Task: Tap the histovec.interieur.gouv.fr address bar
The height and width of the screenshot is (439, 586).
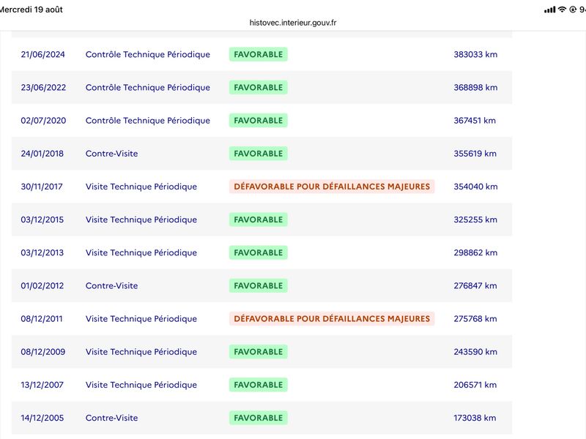Action: (293, 23)
